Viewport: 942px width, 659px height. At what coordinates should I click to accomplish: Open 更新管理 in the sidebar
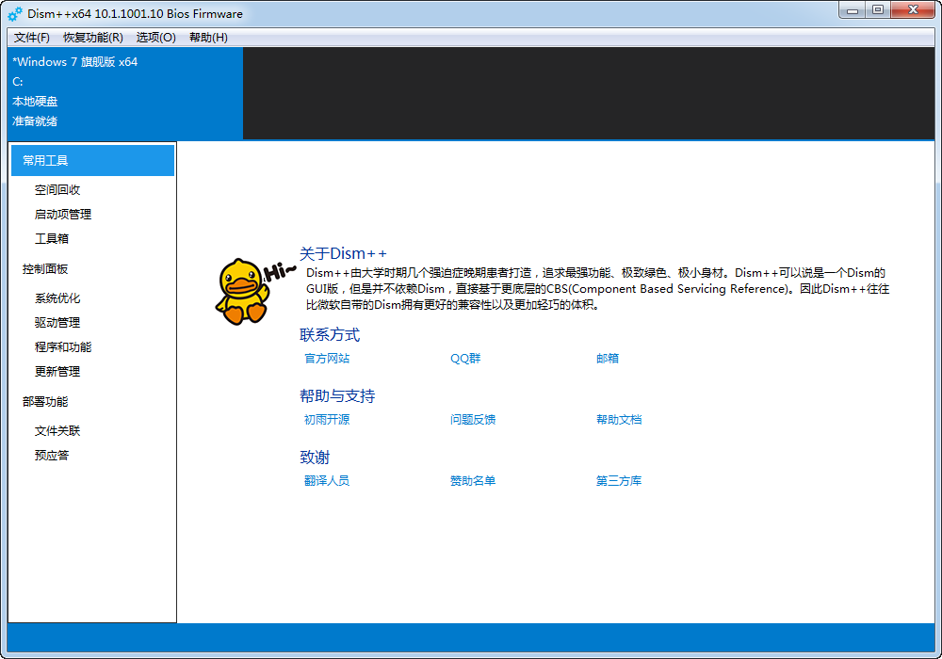[x=57, y=372]
